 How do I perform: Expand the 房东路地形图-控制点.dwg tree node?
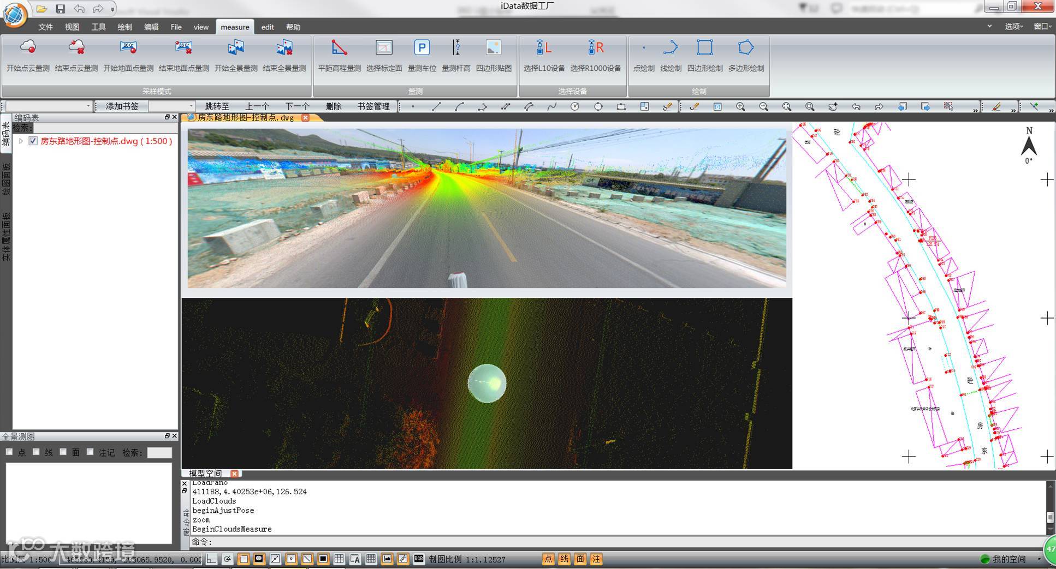(21, 141)
